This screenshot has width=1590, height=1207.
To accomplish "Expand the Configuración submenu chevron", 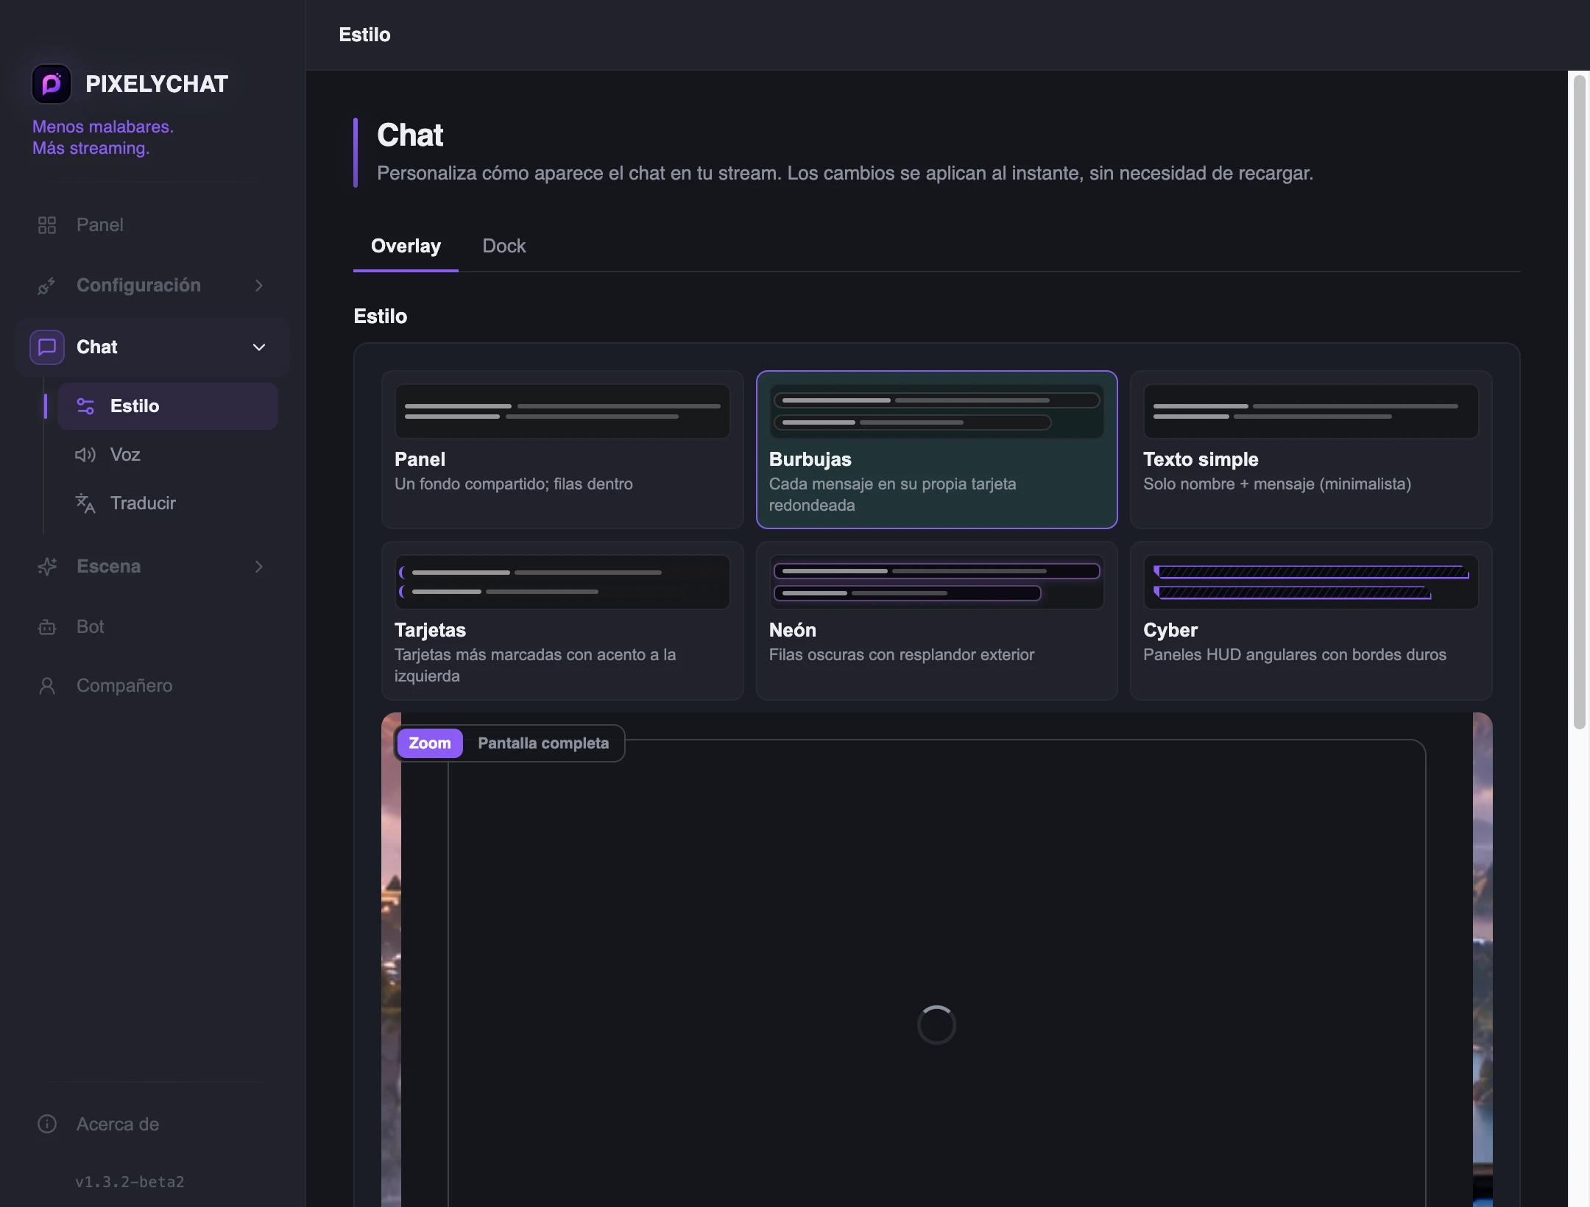I will [x=259, y=286].
